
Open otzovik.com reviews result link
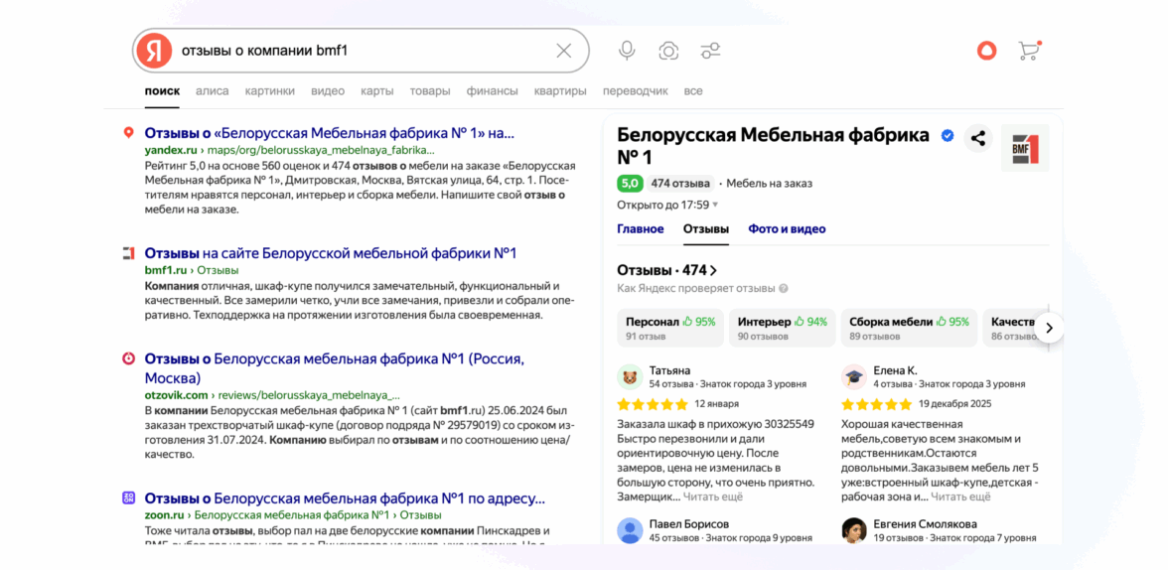click(x=334, y=367)
